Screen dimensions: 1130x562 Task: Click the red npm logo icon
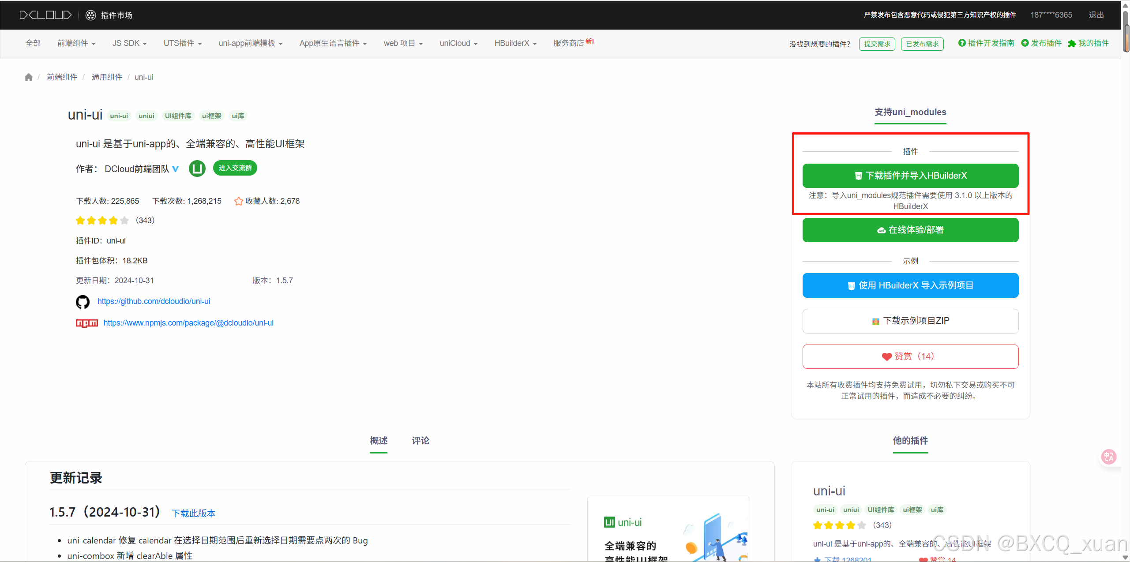[87, 323]
